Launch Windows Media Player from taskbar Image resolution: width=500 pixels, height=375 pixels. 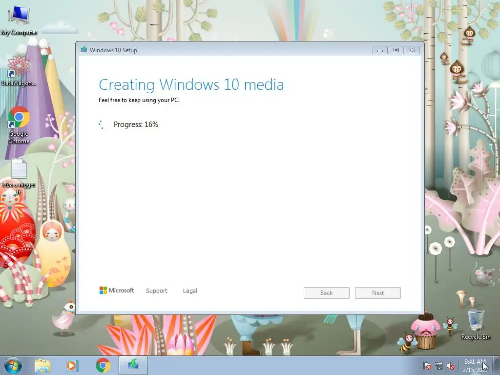[72, 365]
